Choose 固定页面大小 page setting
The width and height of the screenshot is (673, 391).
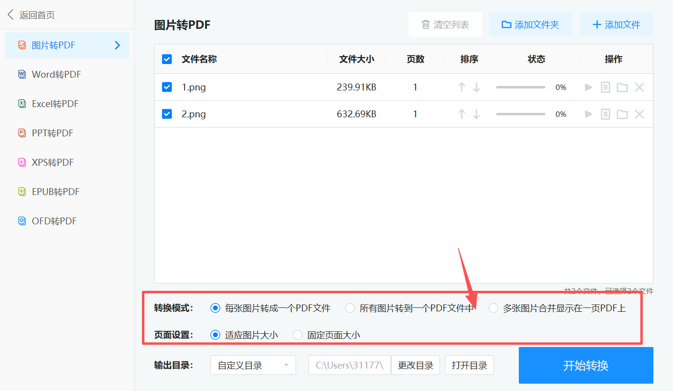[298, 335]
